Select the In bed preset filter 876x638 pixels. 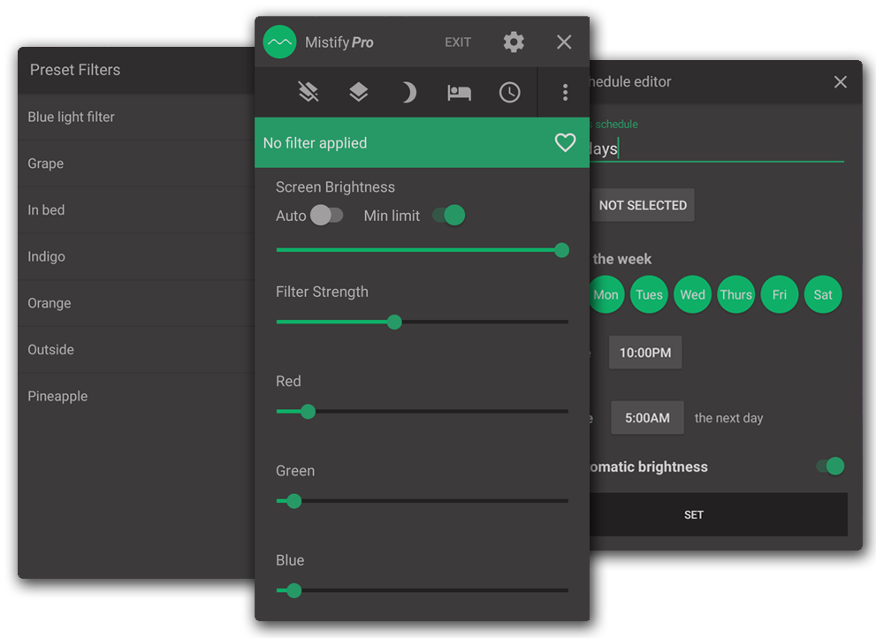pyautogui.click(x=136, y=210)
